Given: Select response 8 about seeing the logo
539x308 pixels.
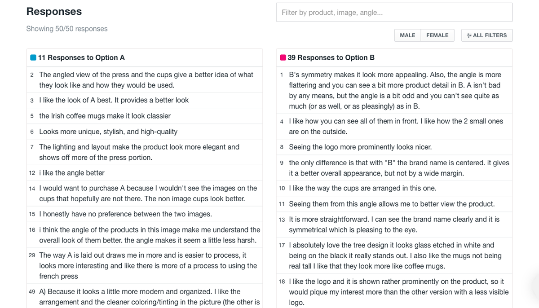Looking at the screenshot, I should click(394, 147).
